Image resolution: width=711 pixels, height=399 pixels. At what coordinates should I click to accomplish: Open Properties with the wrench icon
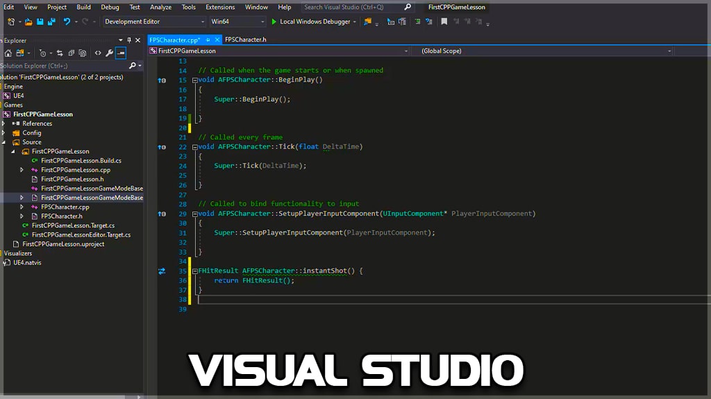109,53
